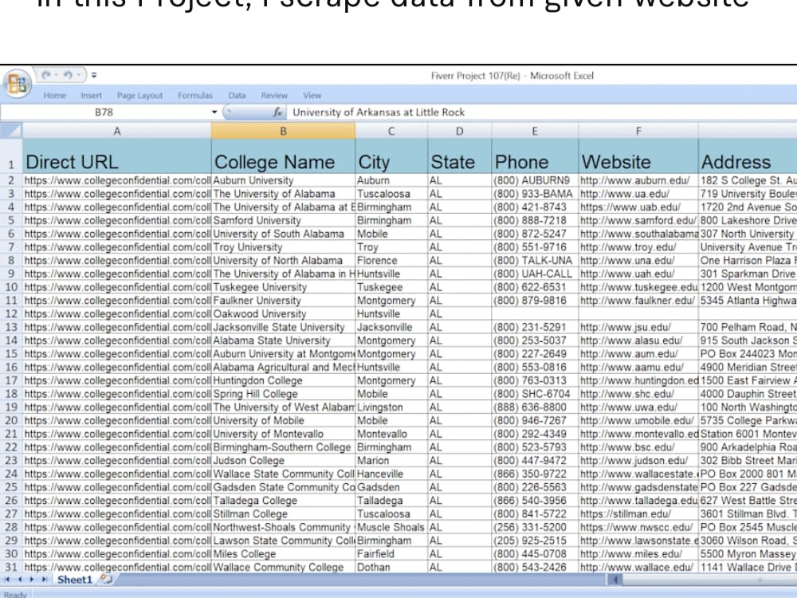Select column D header
This screenshot has width=797, height=598.
(x=460, y=132)
